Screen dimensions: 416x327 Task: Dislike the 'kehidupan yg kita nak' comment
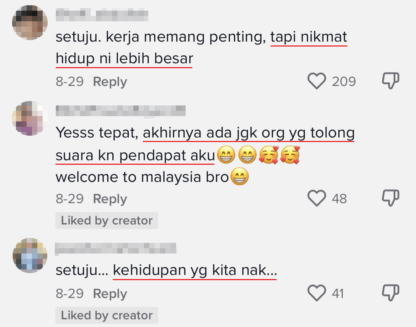tap(390, 293)
